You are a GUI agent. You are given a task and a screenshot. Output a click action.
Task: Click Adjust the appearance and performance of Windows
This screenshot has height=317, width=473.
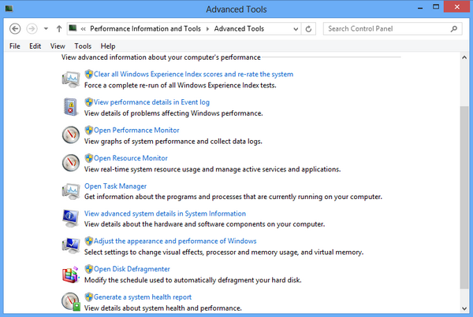(x=175, y=241)
